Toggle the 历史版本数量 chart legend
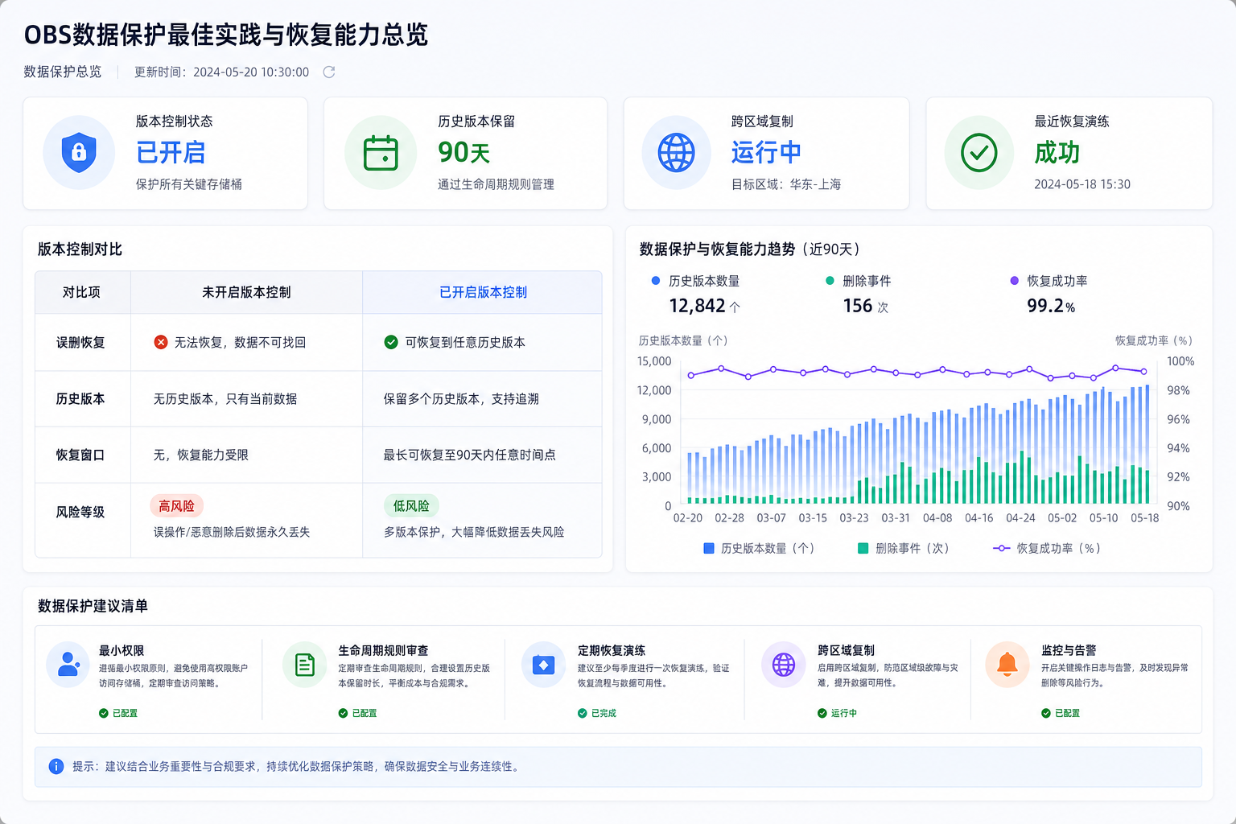 (x=759, y=548)
